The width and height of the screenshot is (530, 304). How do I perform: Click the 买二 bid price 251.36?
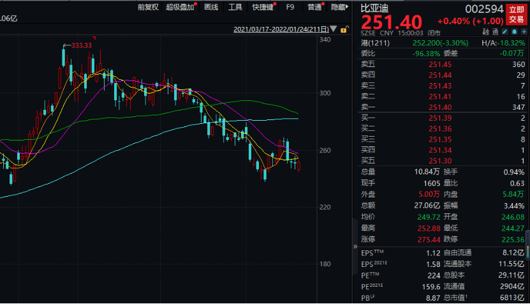[x=440, y=129]
